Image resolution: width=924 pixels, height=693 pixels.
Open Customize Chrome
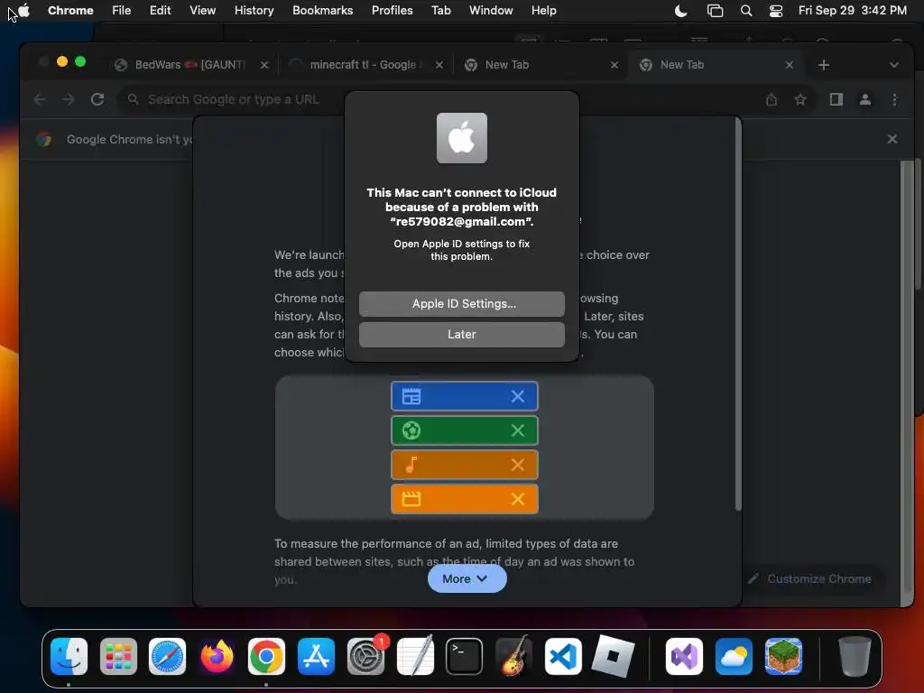[812, 578]
